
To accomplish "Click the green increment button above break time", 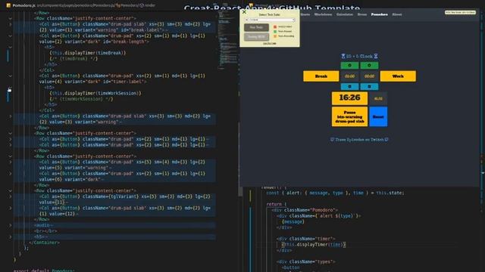I will pyautogui.click(x=349, y=66).
